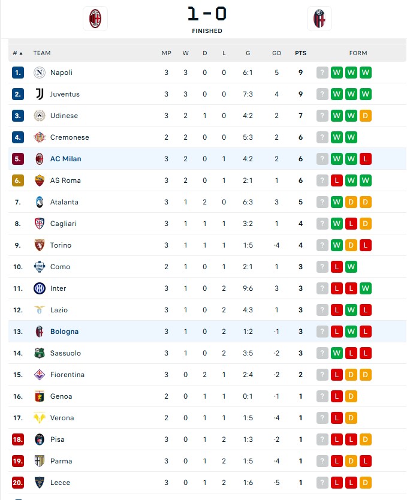This screenshot has height=500, width=407.
Task: Click Napoli's upcoming match question-mark badge
Action: point(322,73)
